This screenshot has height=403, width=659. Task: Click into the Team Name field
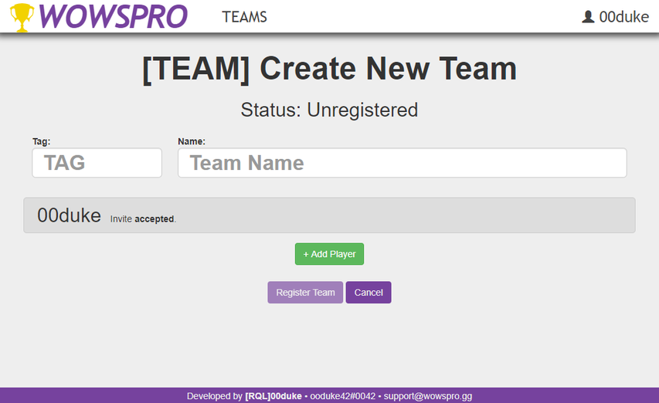tap(402, 163)
